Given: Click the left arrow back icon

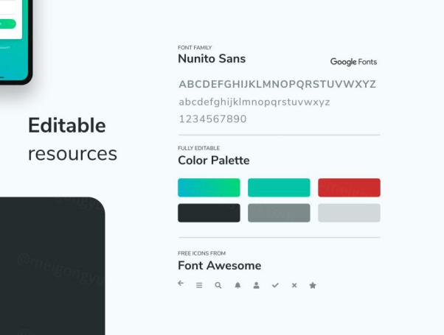Looking at the screenshot, I should pos(181,283).
